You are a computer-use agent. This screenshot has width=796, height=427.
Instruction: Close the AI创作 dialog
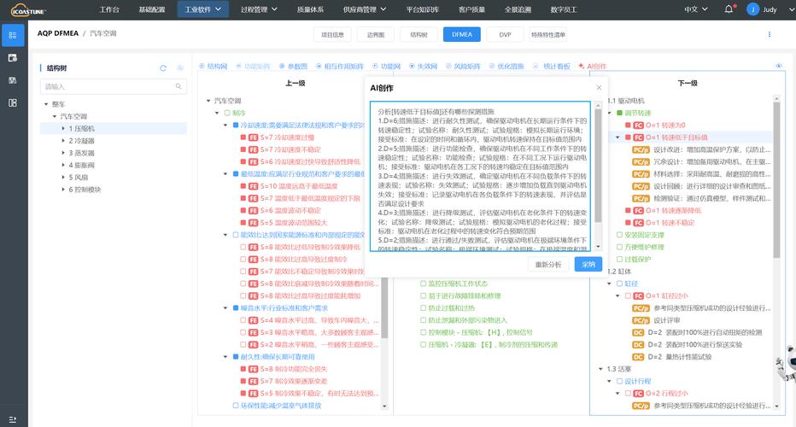(599, 88)
